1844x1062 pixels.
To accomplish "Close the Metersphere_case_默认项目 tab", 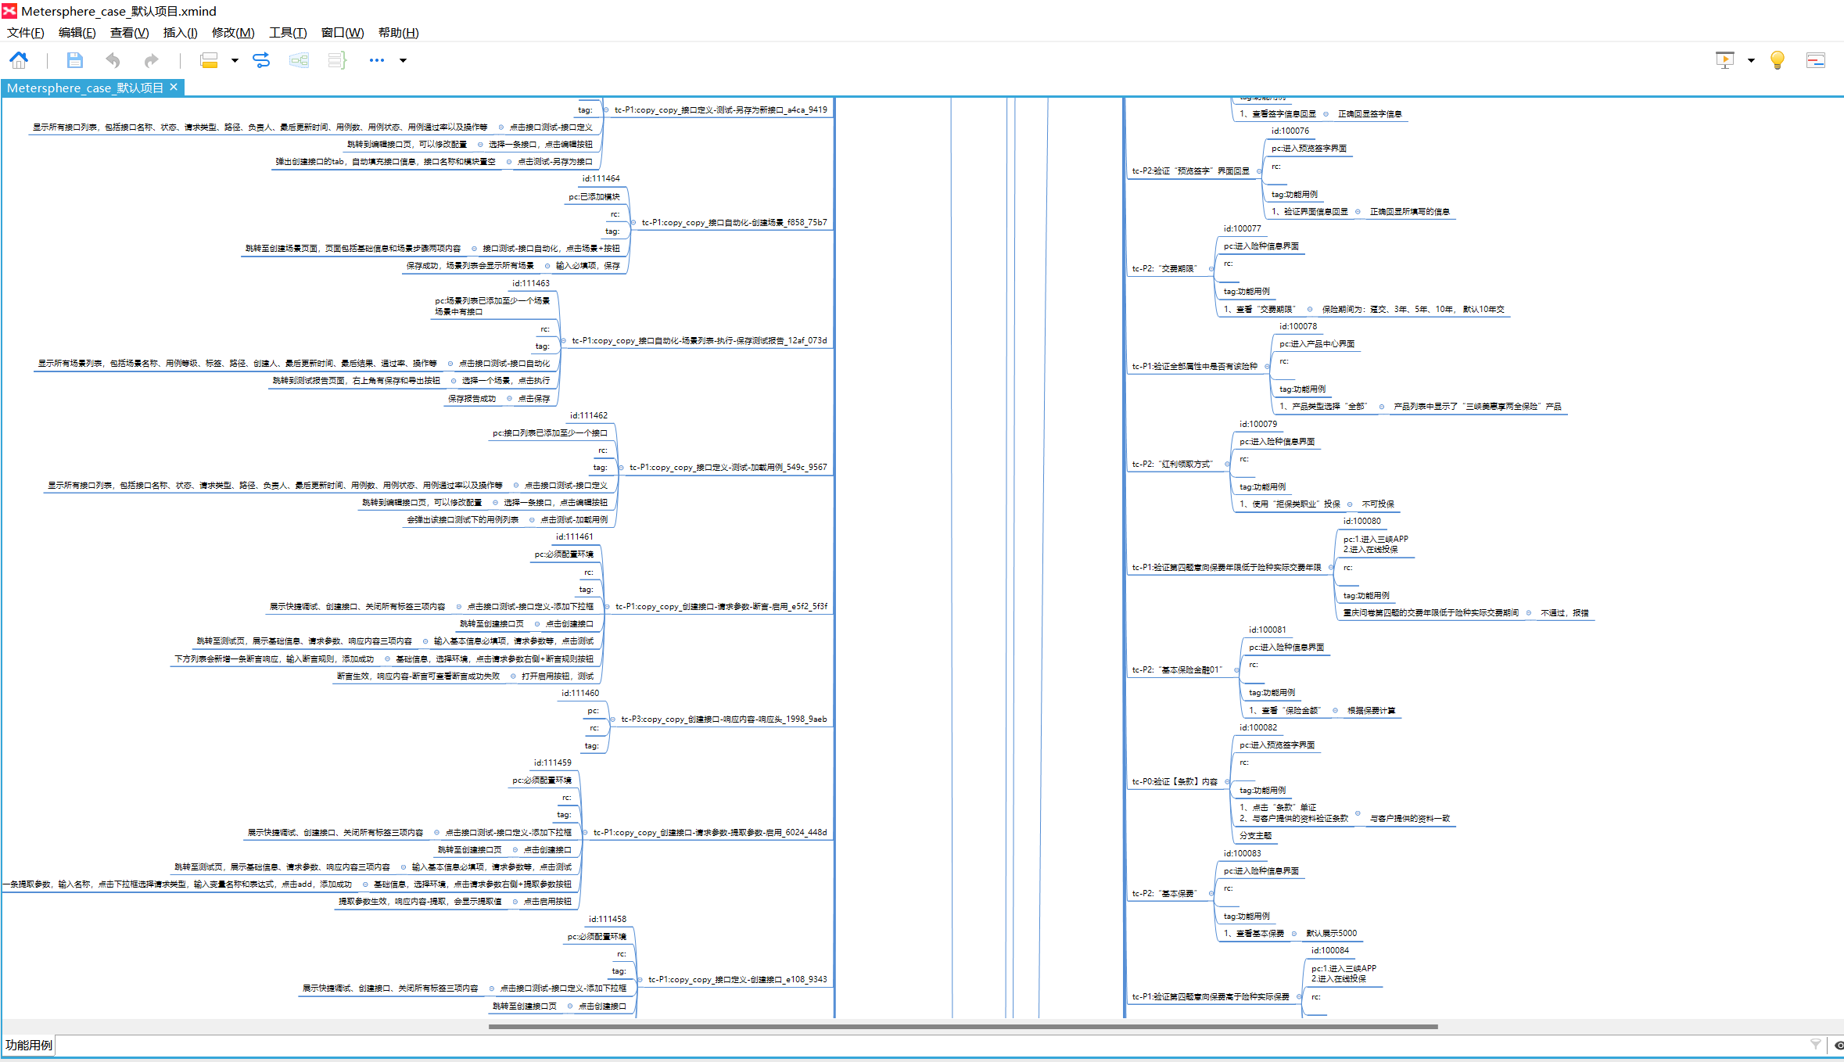I will point(174,88).
